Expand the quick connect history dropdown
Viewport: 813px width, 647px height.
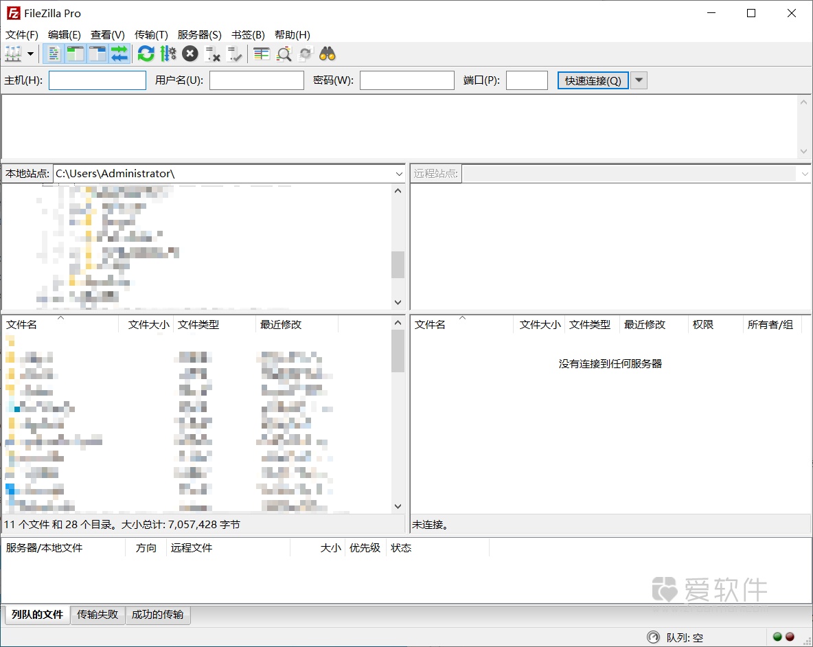[639, 80]
